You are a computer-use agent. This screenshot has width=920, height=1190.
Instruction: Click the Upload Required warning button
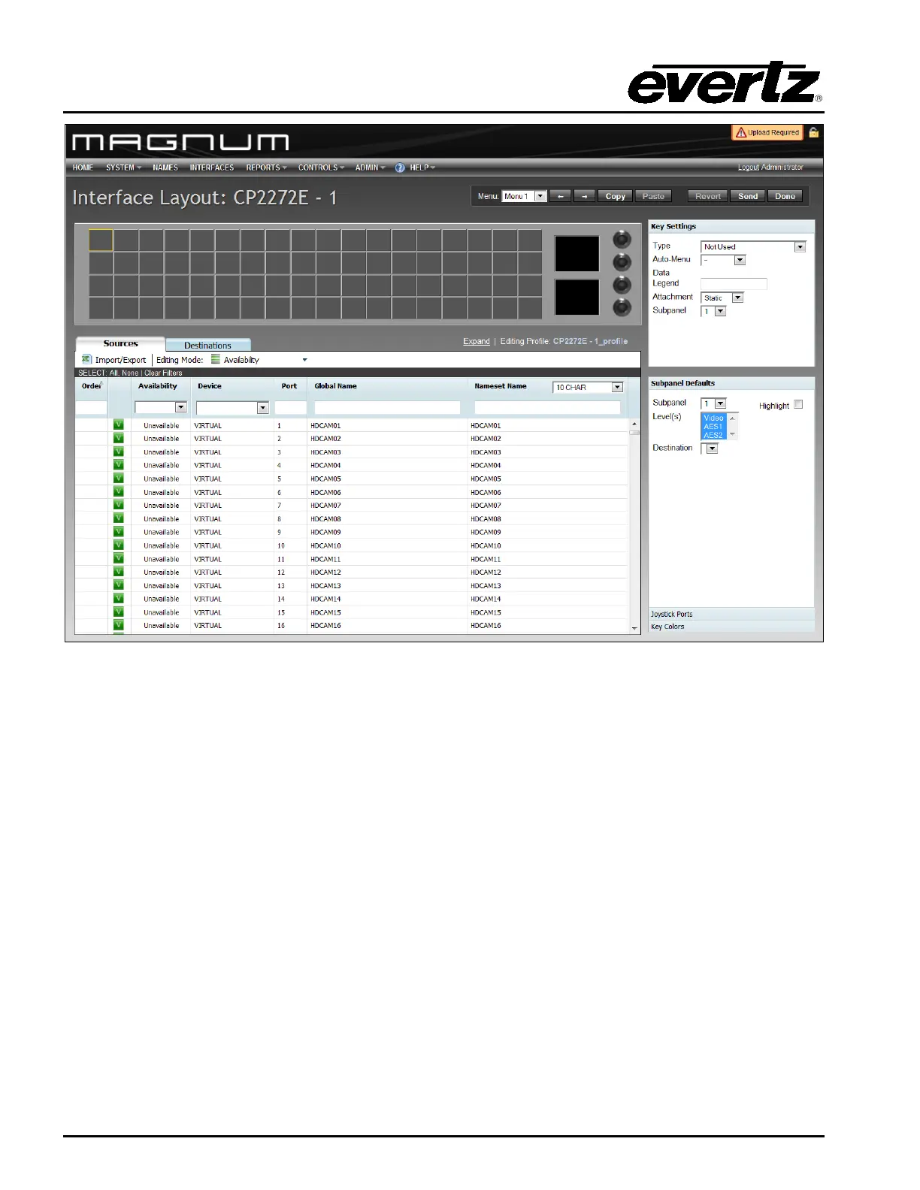[767, 132]
